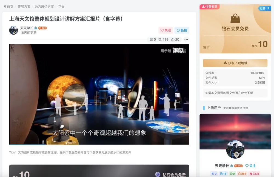Toggle the heart 关注 button beside author name
The image size is (274, 177).
pyautogui.click(x=165, y=30)
